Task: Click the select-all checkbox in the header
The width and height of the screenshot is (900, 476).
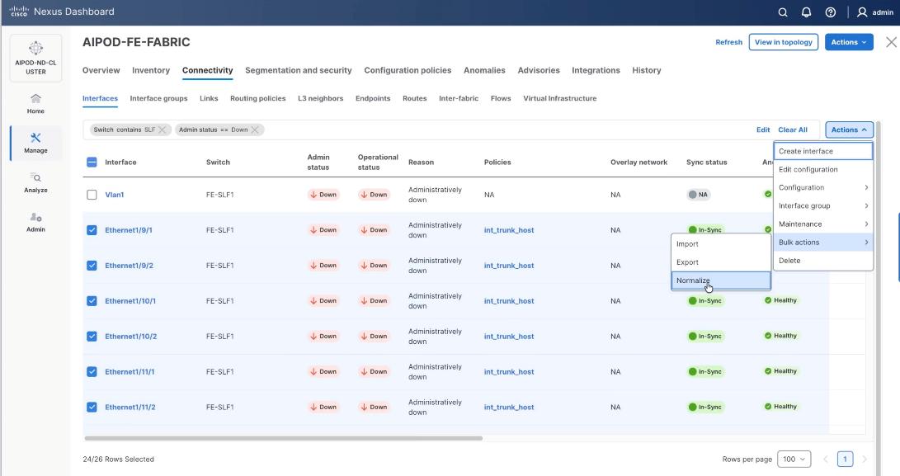Action: [90, 162]
